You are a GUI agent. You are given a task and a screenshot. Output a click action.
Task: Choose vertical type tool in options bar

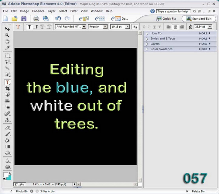tap(36, 27)
